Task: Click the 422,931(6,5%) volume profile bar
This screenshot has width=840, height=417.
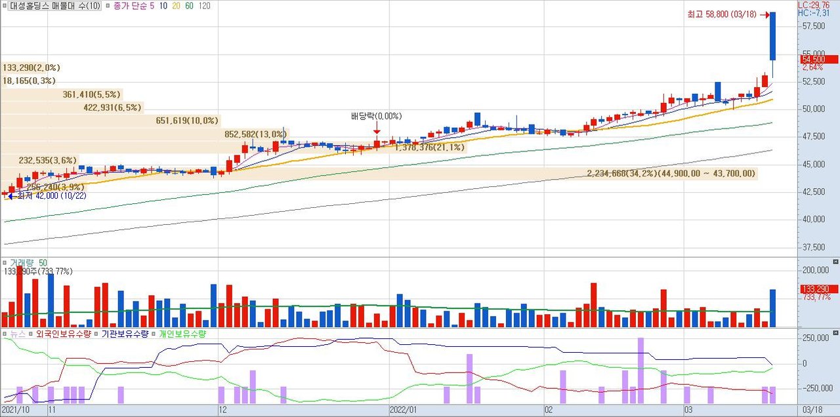Action: click(72, 108)
